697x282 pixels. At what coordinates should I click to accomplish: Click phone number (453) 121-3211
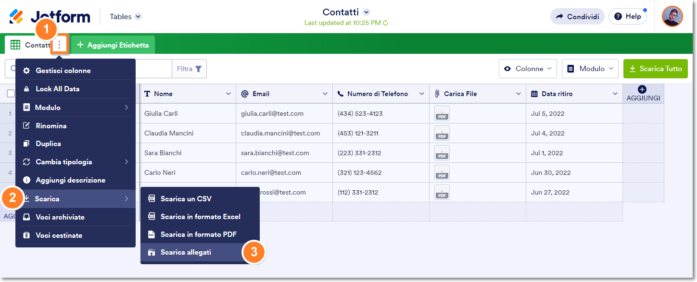[358, 133]
